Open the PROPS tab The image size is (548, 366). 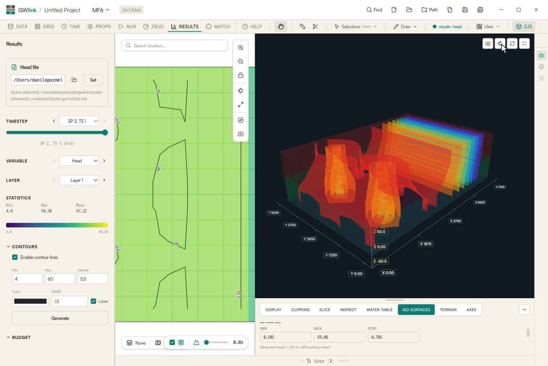[99, 27]
